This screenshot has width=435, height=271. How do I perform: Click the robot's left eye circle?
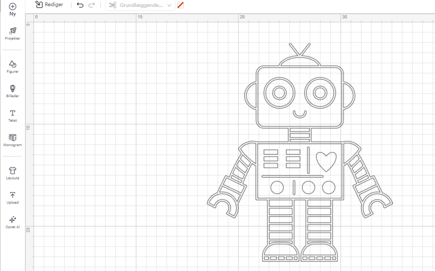point(279,93)
